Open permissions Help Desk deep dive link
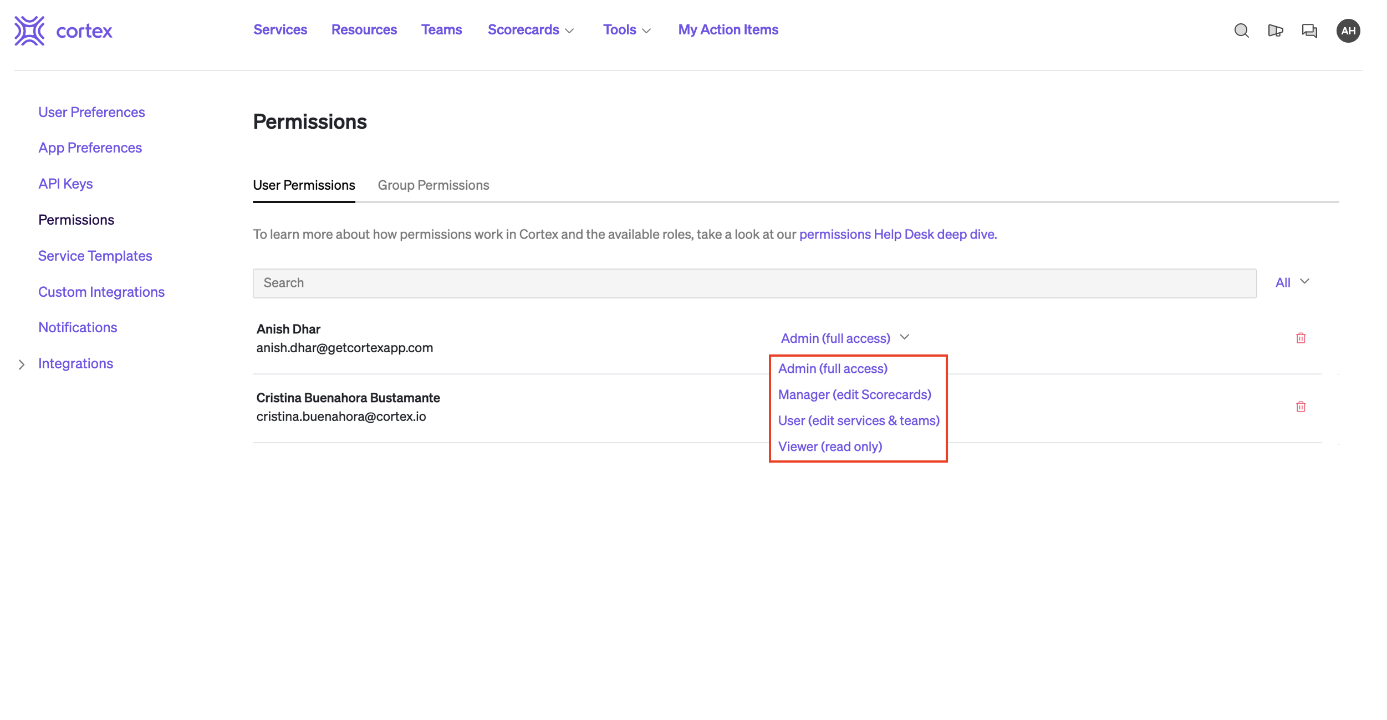Image resolution: width=1387 pixels, height=720 pixels. point(898,235)
